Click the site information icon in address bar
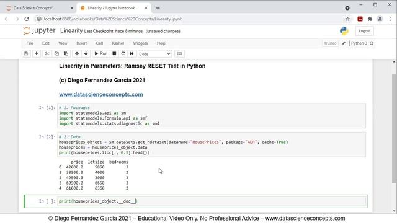397x223 pixels. 38,19
